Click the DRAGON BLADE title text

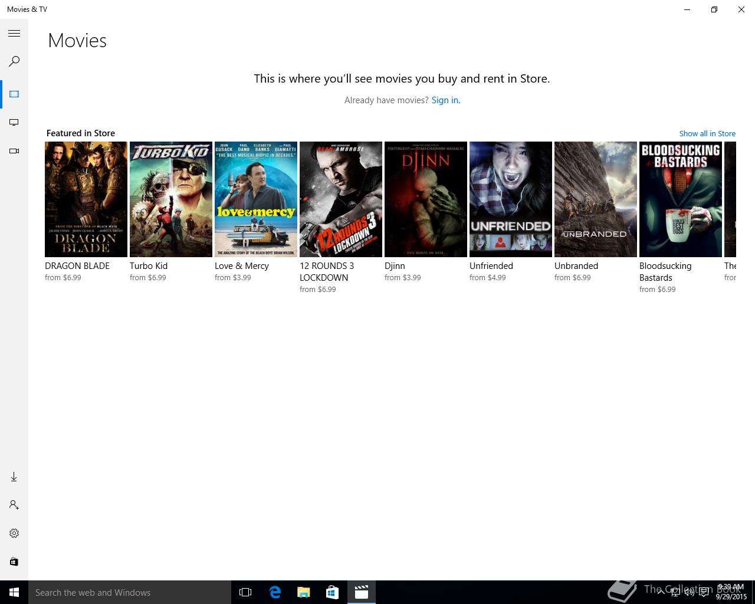77,266
